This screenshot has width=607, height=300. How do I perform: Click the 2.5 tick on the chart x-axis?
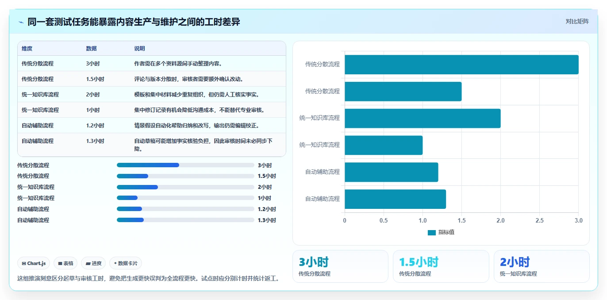pos(539,220)
